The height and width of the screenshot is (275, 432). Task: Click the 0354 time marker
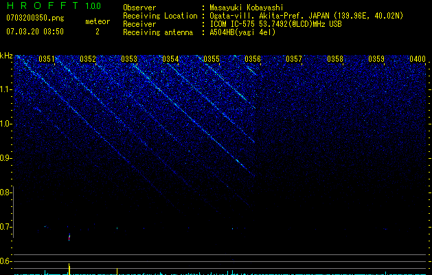pos(170,59)
